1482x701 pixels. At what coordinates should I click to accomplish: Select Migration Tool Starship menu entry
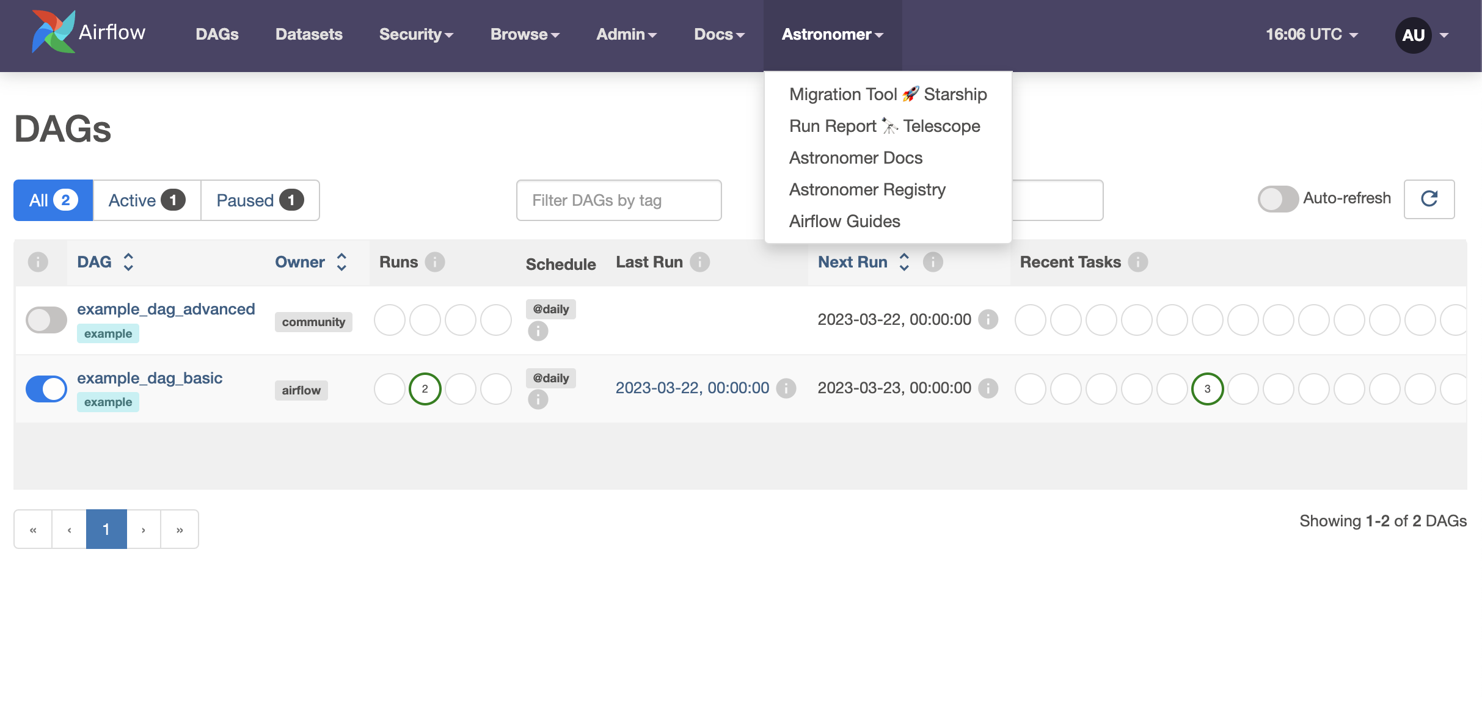(x=888, y=94)
